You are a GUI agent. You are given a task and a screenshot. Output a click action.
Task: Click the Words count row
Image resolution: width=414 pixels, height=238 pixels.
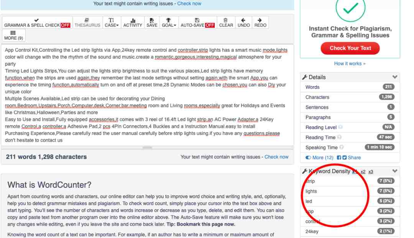pos(350,87)
